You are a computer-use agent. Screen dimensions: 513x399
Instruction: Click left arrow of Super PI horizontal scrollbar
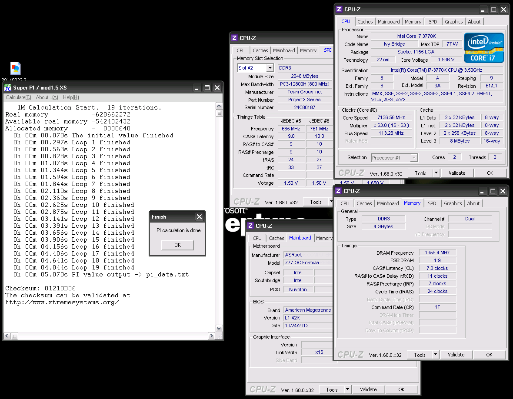[7, 336]
